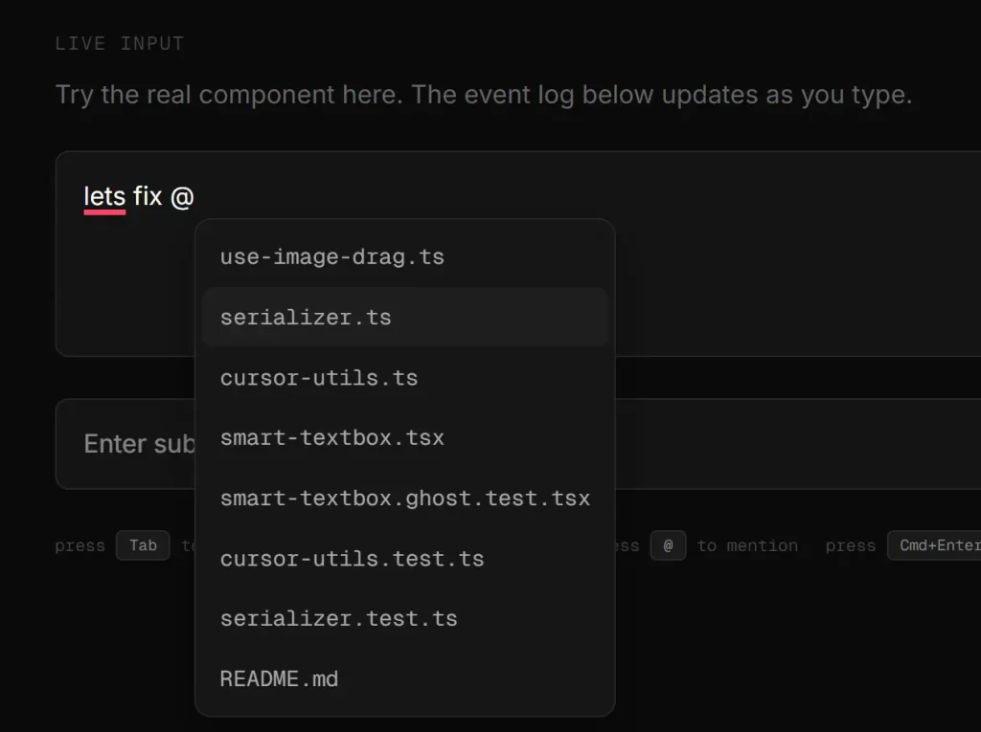Click the Tab key hint badge

coord(142,545)
